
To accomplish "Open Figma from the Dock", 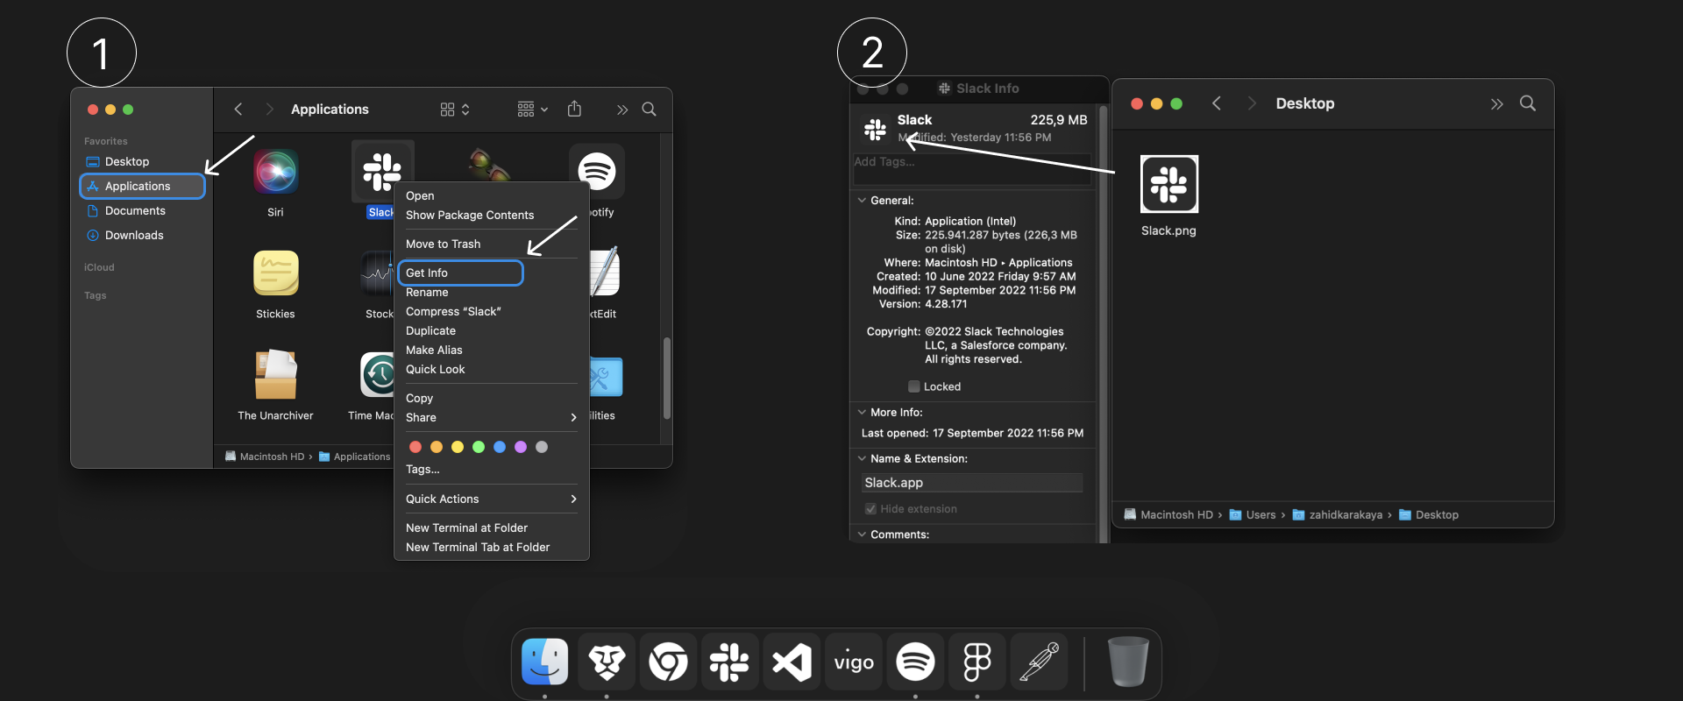I will coord(977,662).
